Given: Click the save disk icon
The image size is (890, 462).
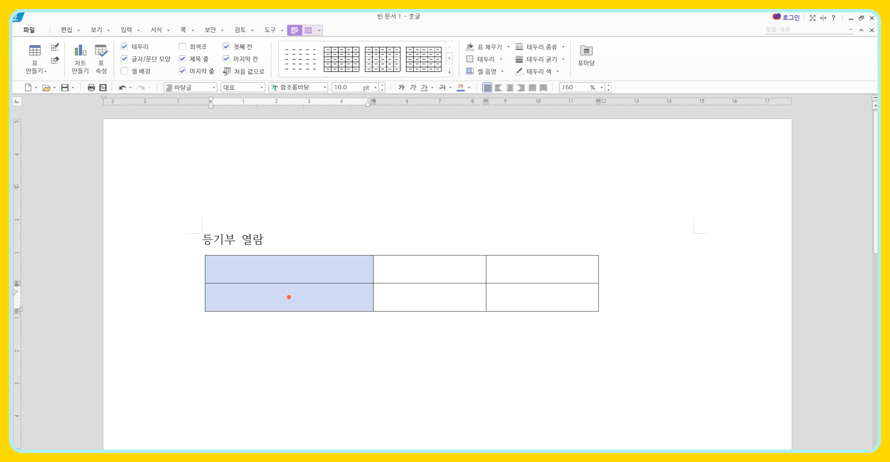Looking at the screenshot, I should [x=65, y=88].
